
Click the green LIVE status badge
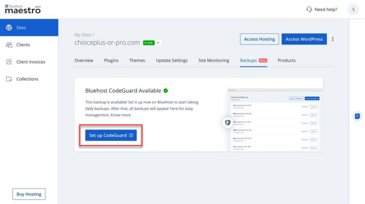[x=149, y=43]
